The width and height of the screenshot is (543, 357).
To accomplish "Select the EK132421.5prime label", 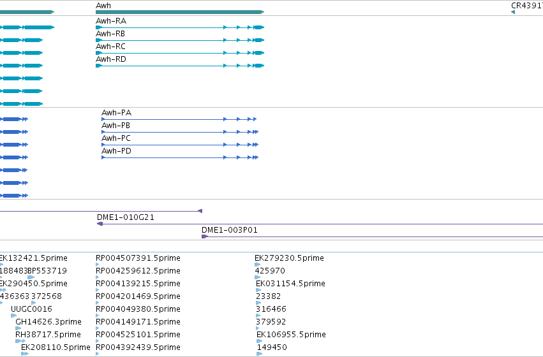I will [34, 258].
